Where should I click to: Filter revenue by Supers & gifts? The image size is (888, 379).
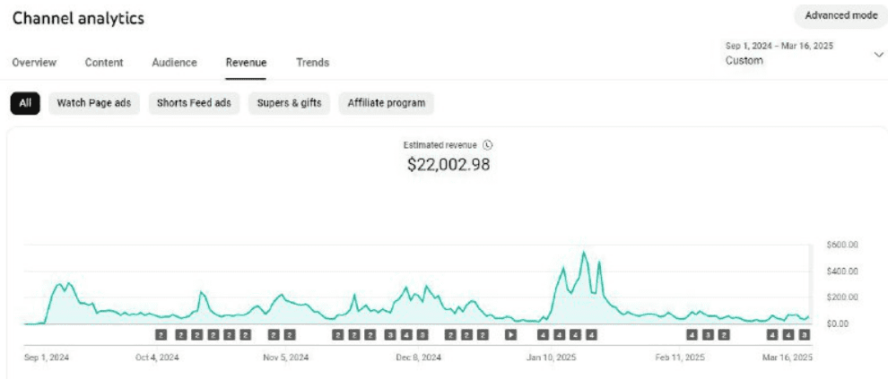pyautogui.click(x=289, y=103)
